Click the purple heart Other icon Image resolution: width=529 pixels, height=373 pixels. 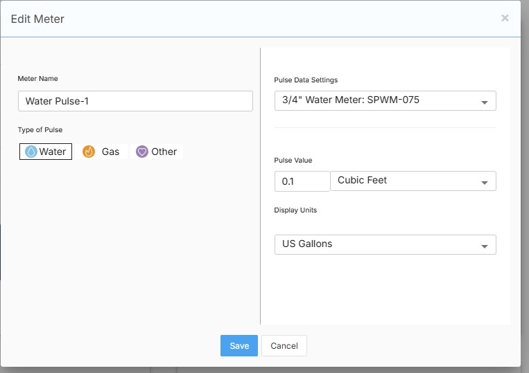(142, 152)
